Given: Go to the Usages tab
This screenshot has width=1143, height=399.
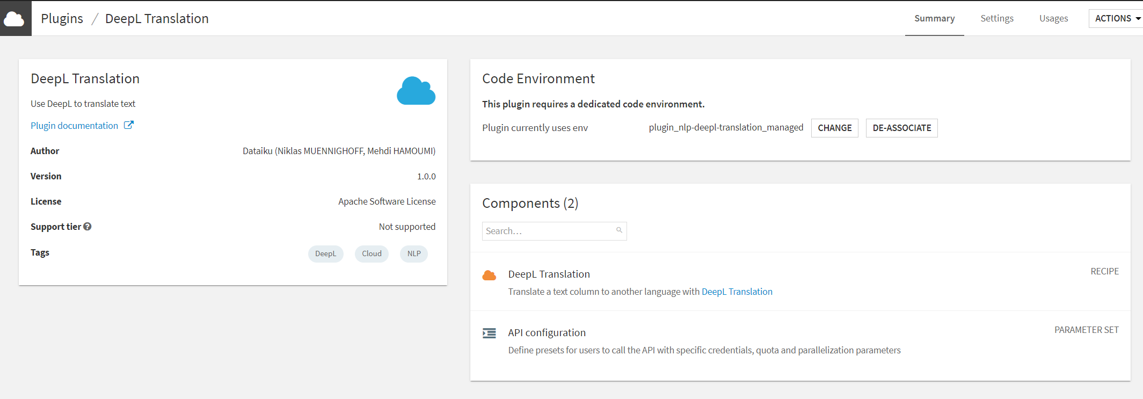Looking at the screenshot, I should pyautogui.click(x=1053, y=18).
